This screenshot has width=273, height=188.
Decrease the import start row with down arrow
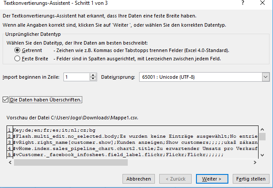click(93, 79)
